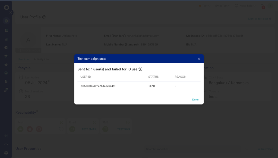Screen dimensions: 278x158
Task: Open the Need help dropdown
Action: [x=245, y=6]
